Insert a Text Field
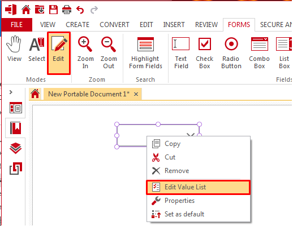The height and width of the screenshot is (226, 293). coord(181,53)
